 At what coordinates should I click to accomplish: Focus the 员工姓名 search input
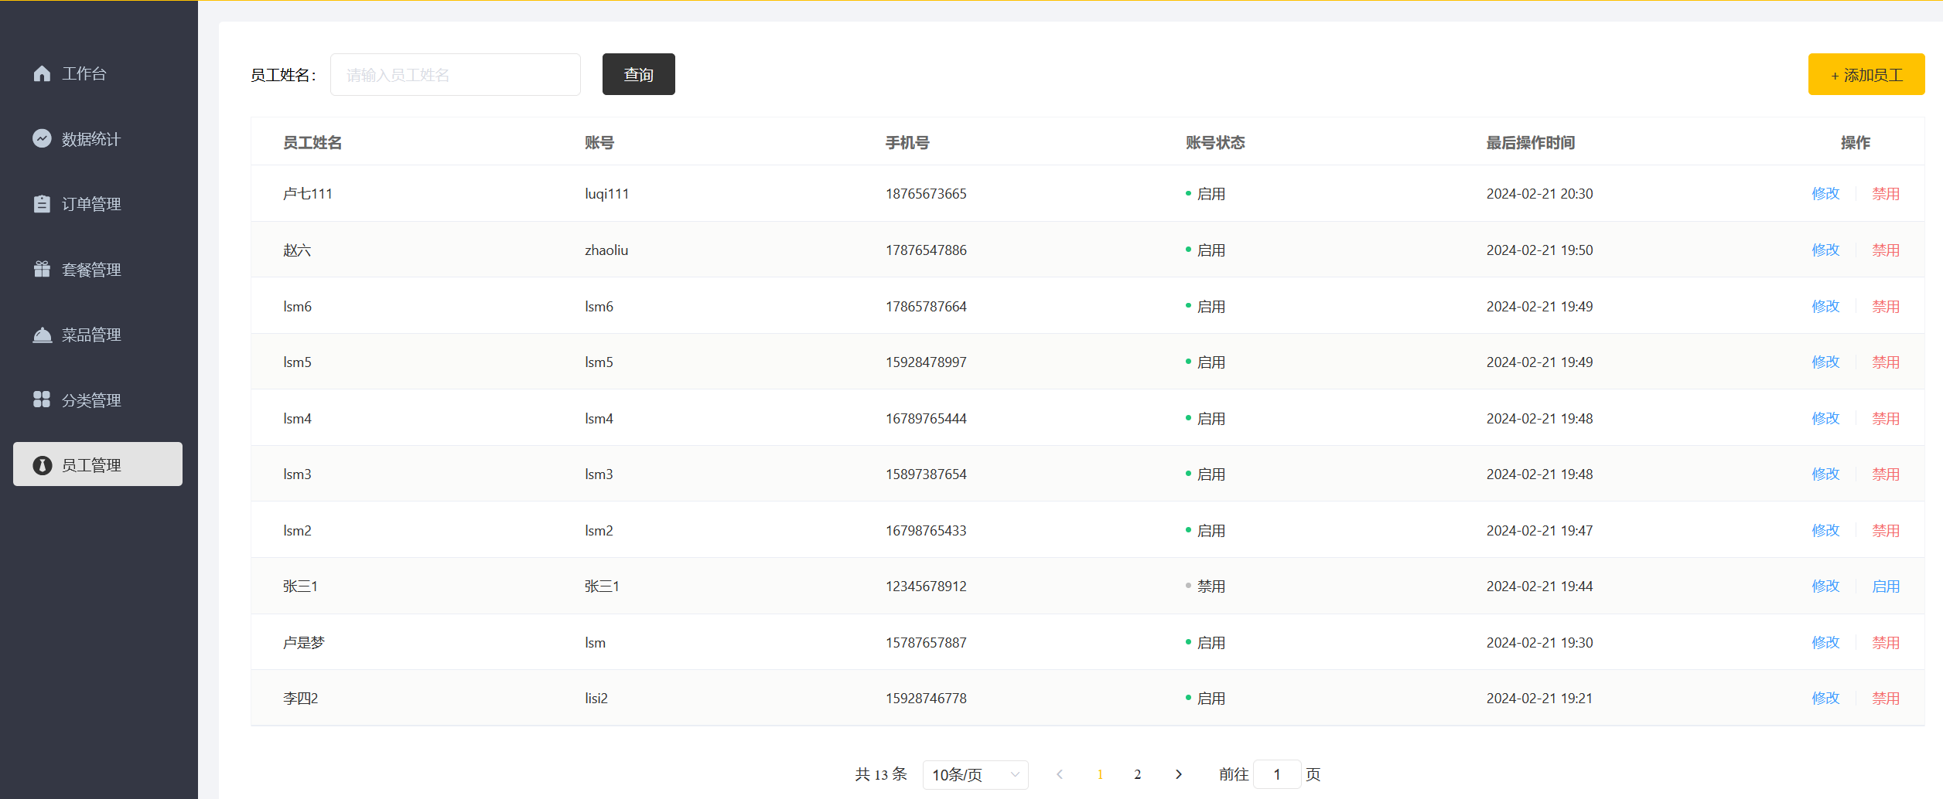point(456,74)
